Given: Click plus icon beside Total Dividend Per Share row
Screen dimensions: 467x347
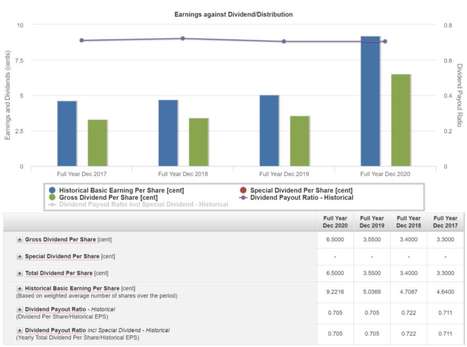Looking at the screenshot, I should [20, 273].
